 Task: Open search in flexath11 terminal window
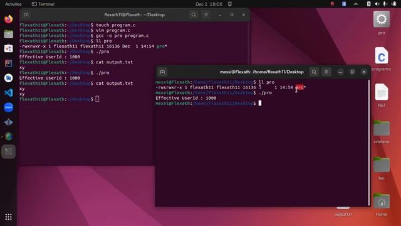pos(194,15)
